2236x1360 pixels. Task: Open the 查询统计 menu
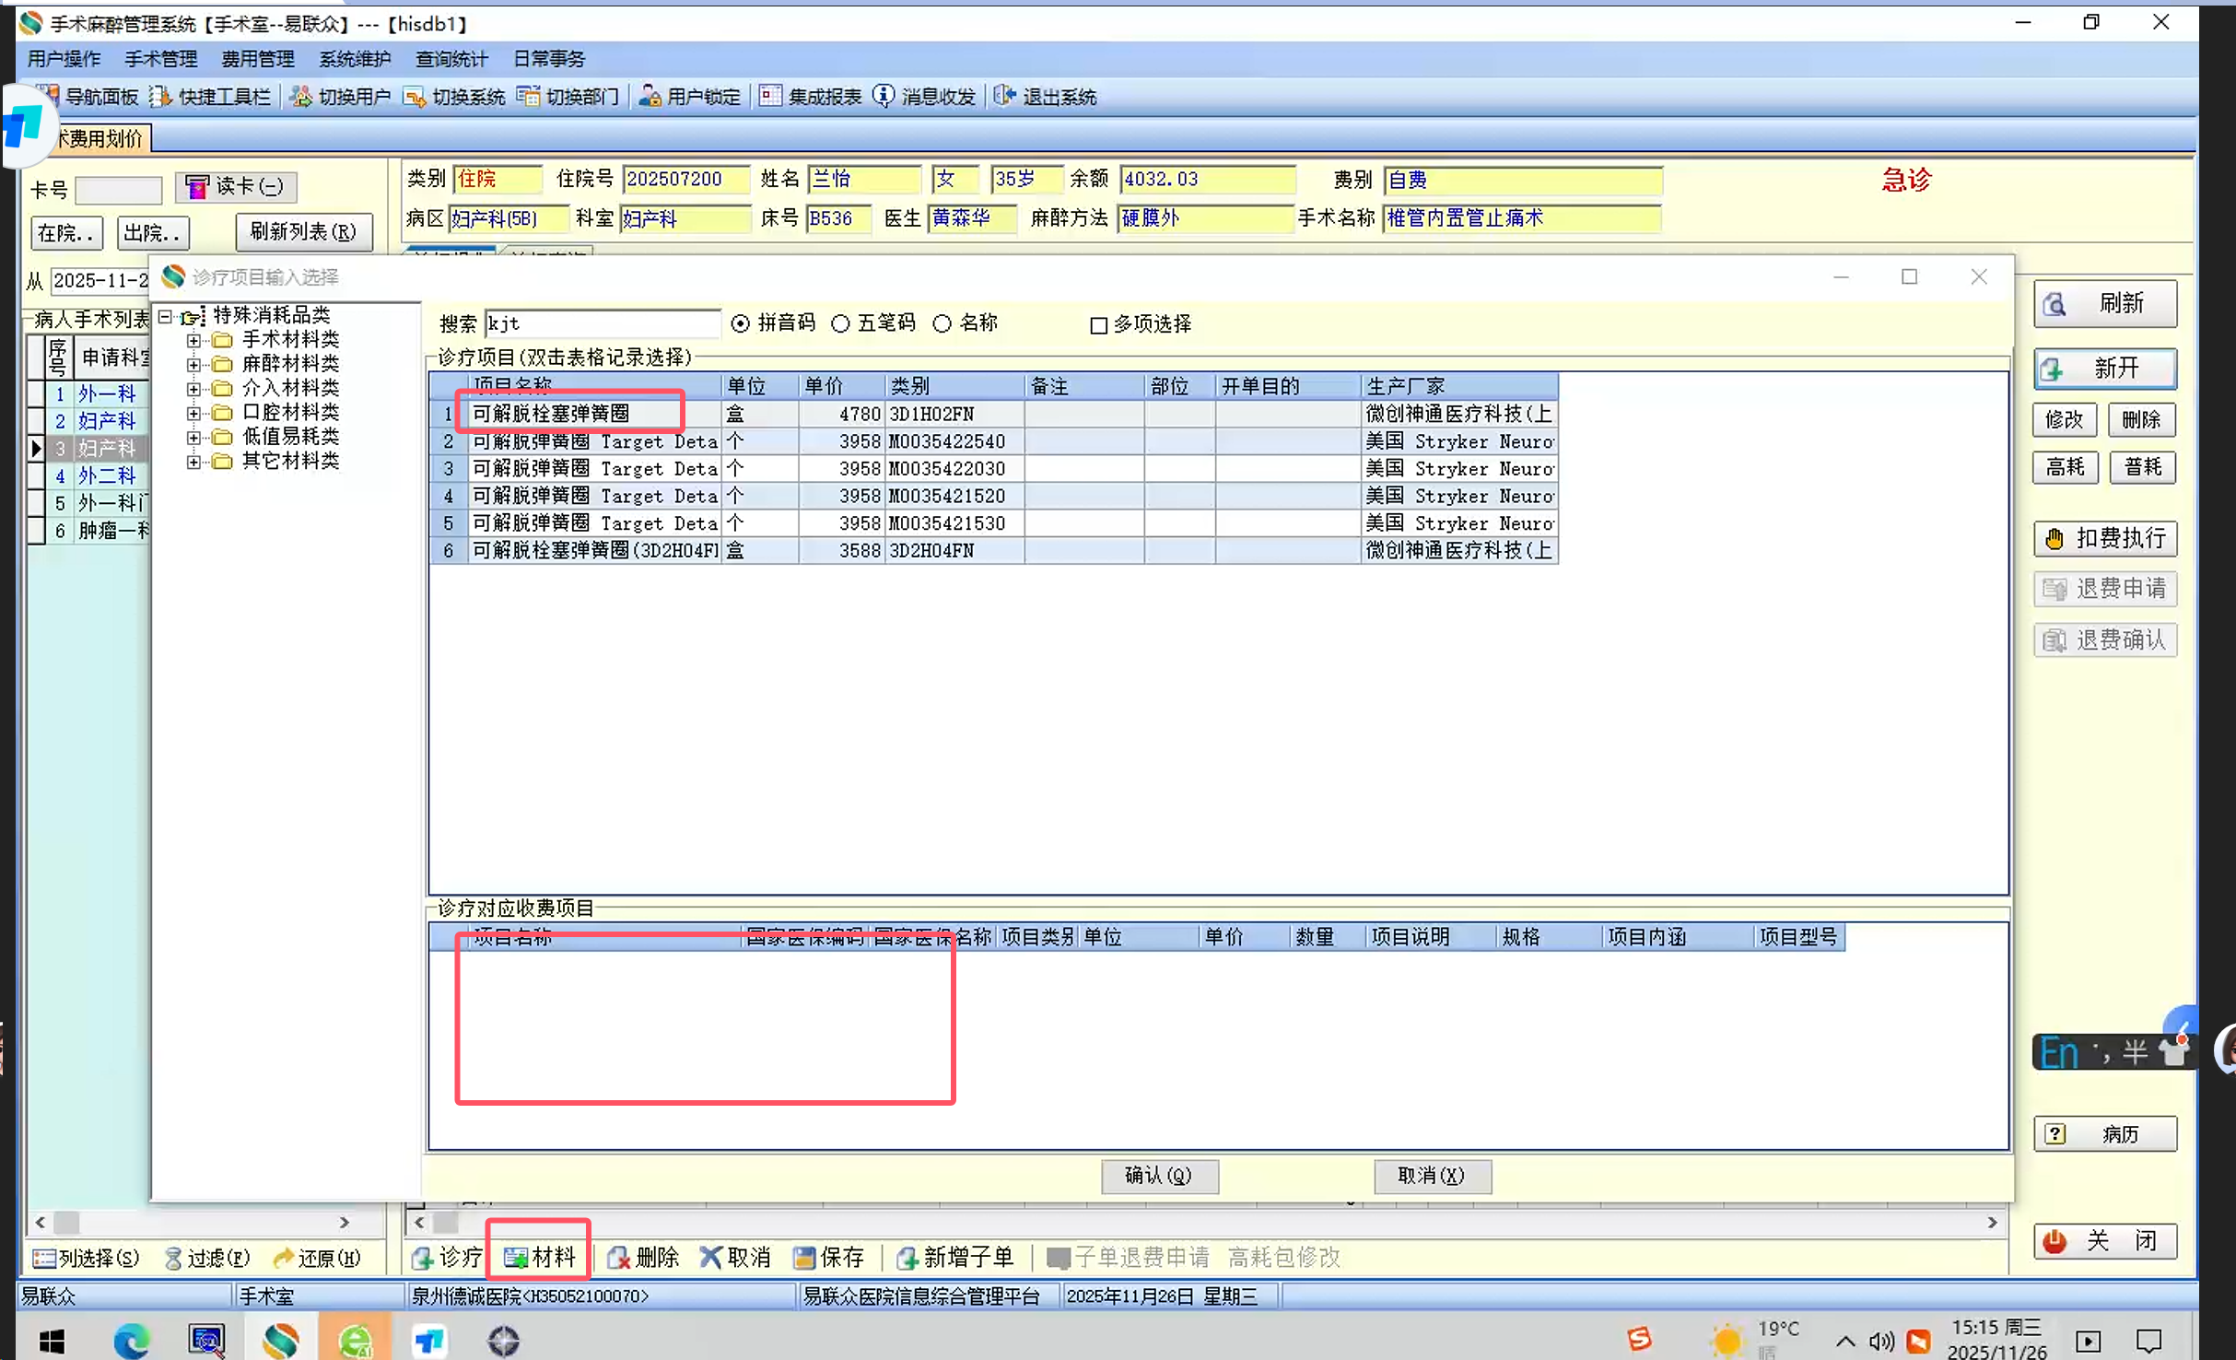[451, 59]
